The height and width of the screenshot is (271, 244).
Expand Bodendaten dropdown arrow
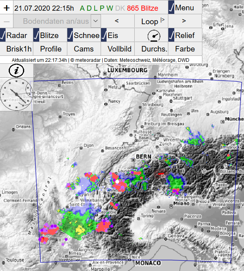point(96,21)
